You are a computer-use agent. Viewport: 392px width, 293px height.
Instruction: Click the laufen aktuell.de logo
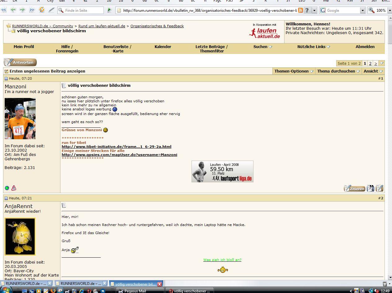coord(264,33)
